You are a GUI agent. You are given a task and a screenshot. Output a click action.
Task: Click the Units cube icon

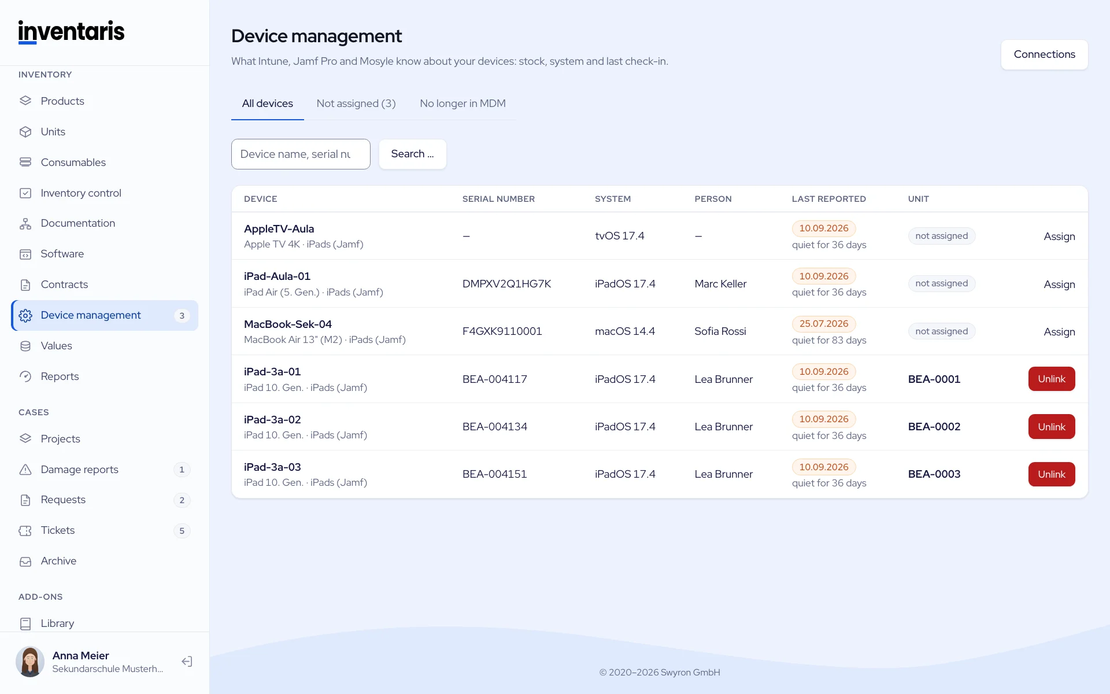pos(25,132)
